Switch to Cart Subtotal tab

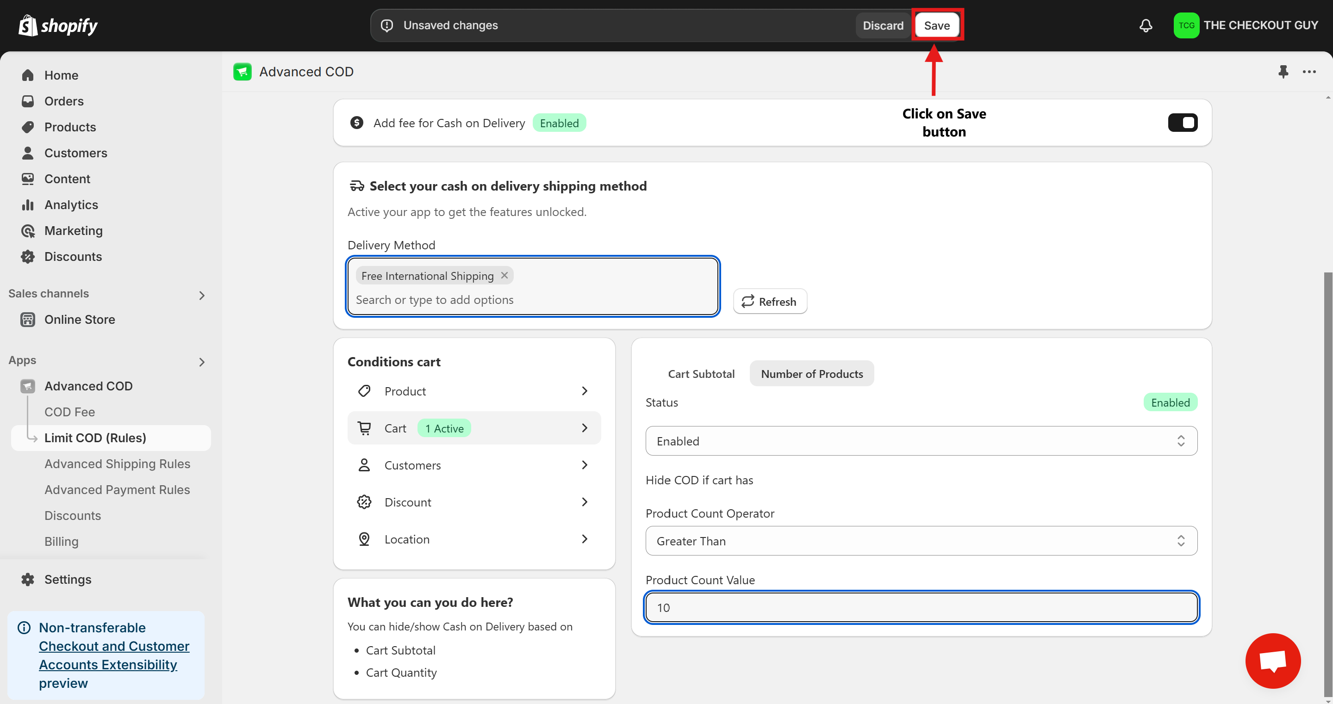[701, 373]
